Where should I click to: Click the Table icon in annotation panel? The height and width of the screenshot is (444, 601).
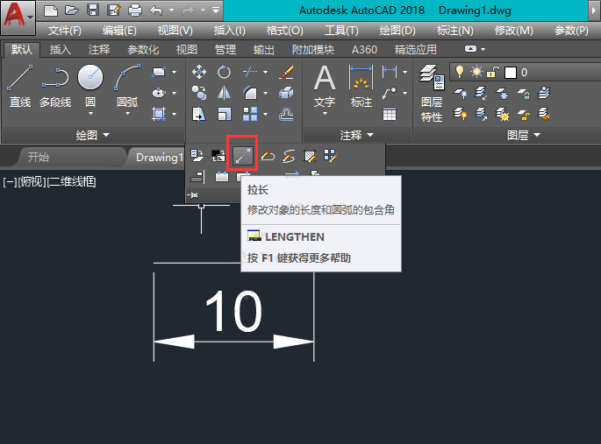tap(390, 114)
